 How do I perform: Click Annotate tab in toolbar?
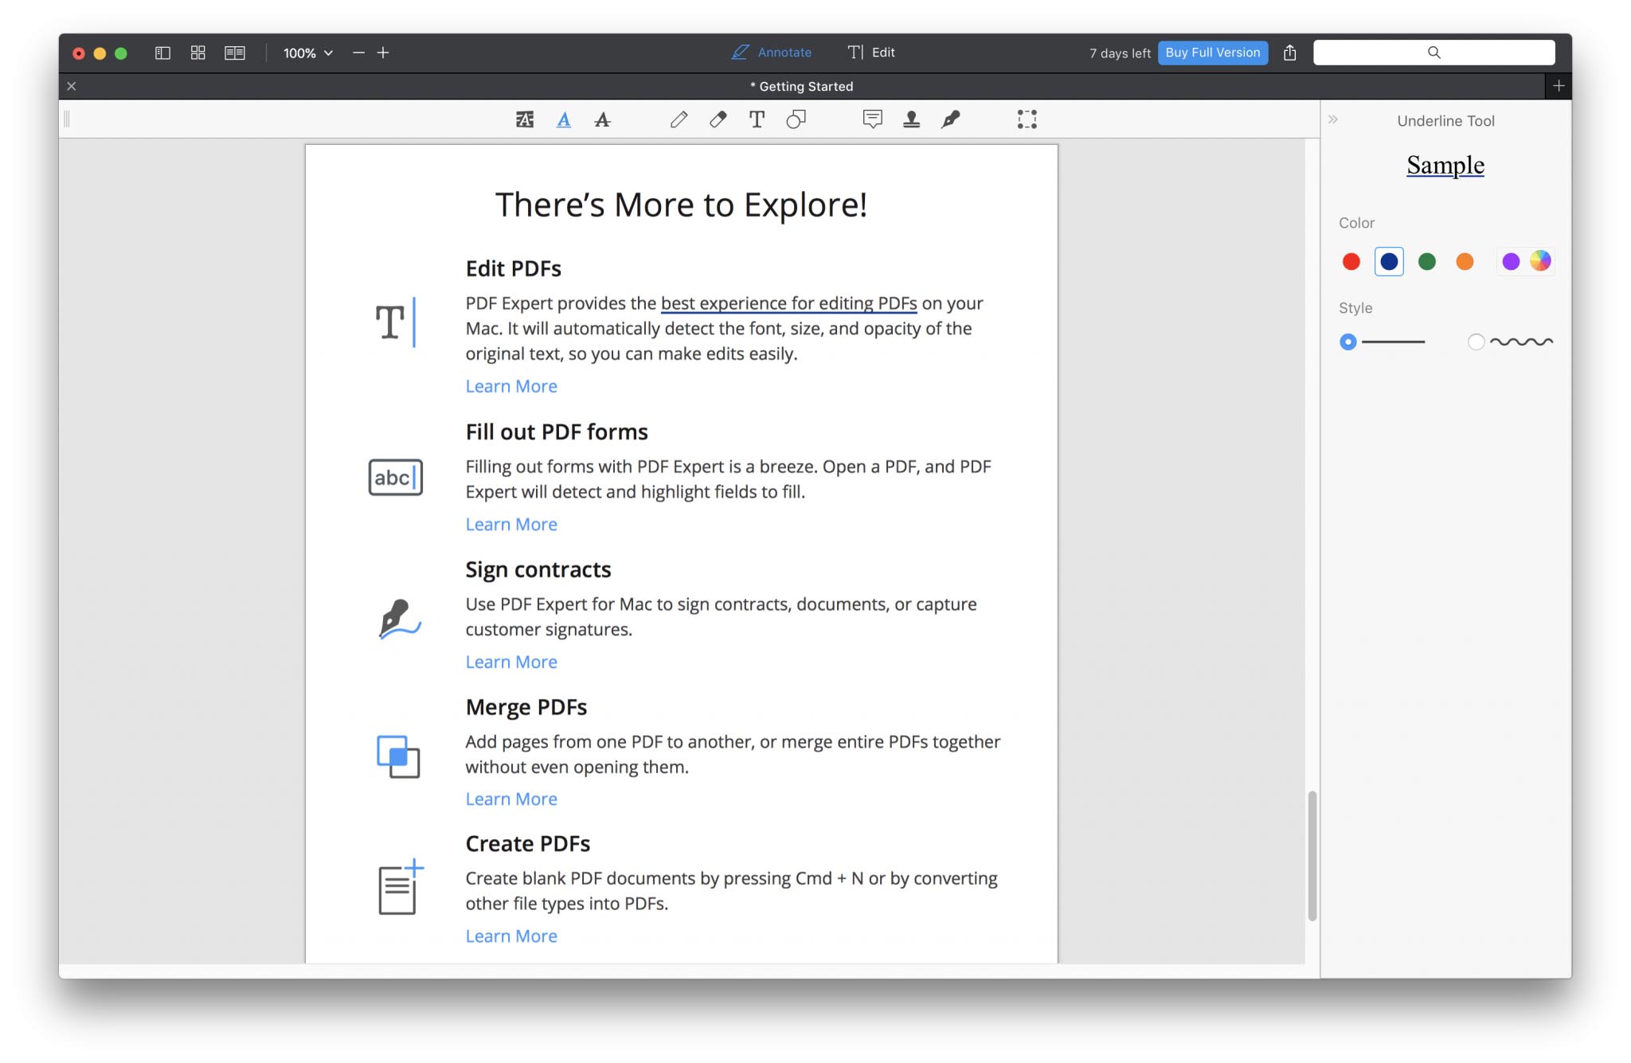click(770, 51)
